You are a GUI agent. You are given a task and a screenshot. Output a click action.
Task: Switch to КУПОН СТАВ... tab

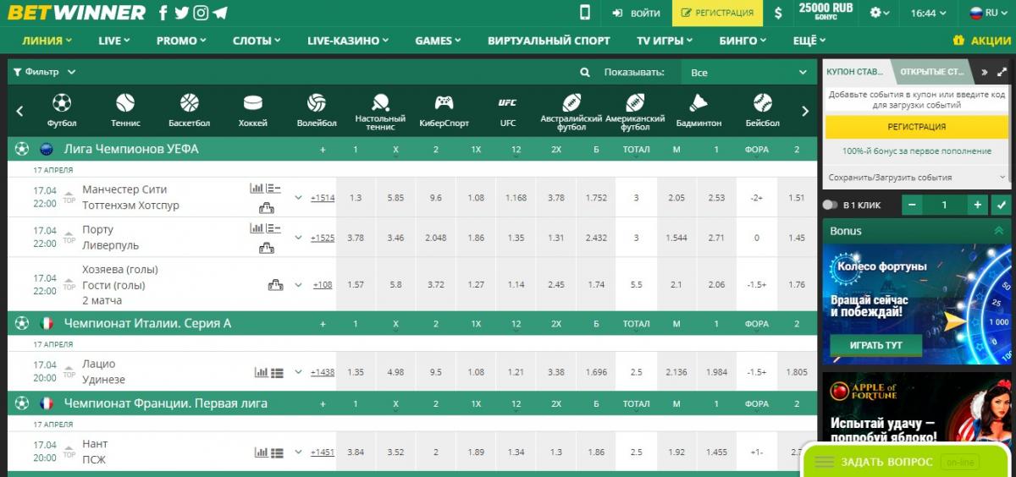pyautogui.click(x=856, y=72)
